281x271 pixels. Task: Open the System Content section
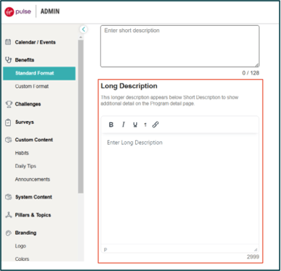(34, 197)
